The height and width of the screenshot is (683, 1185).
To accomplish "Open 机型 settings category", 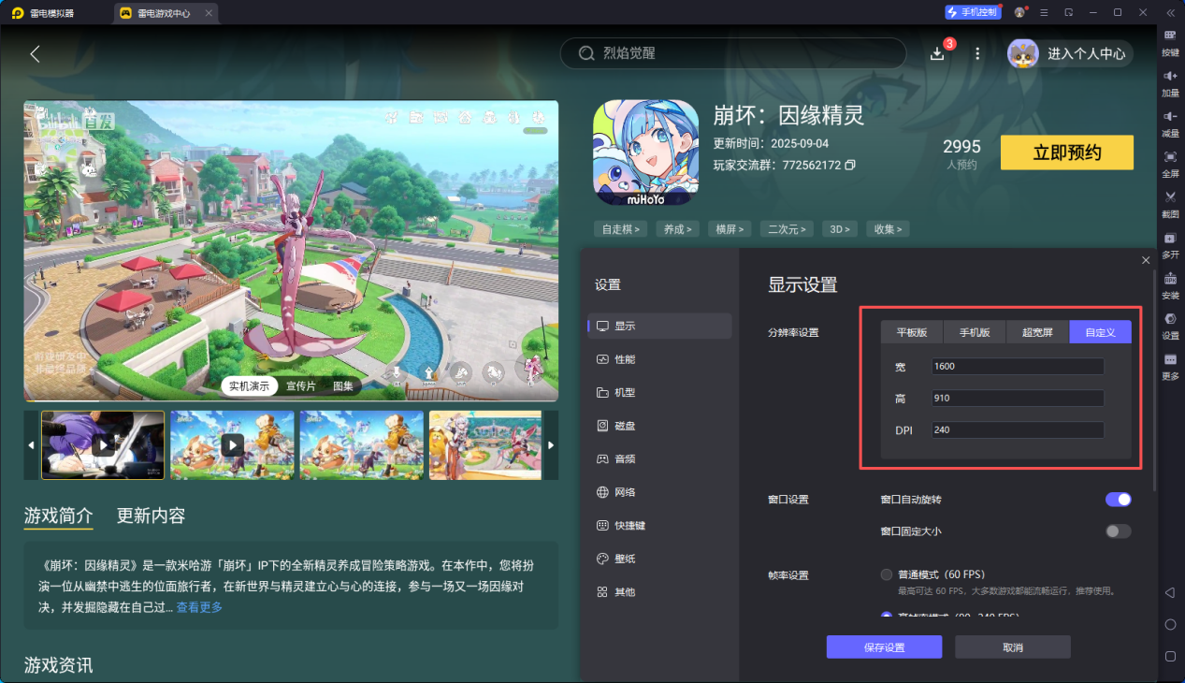I will pyautogui.click(x=659, y=393).
